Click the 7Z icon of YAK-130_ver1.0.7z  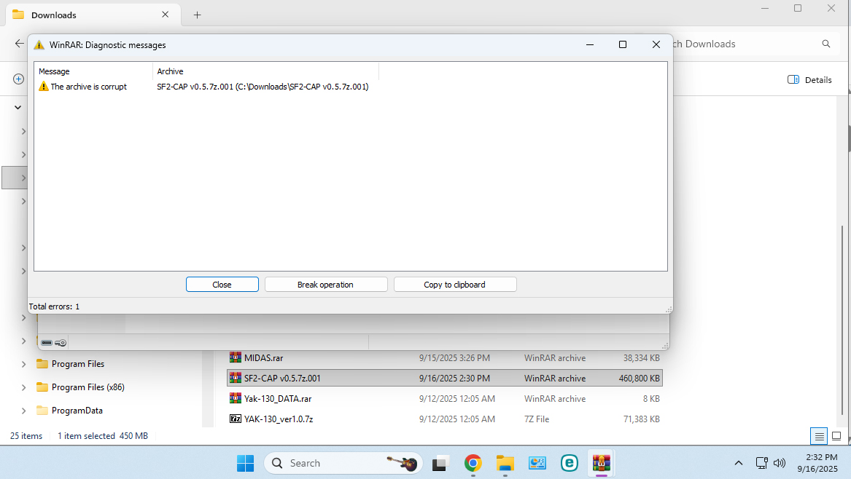pyautogui.click(x=236, y=419)
